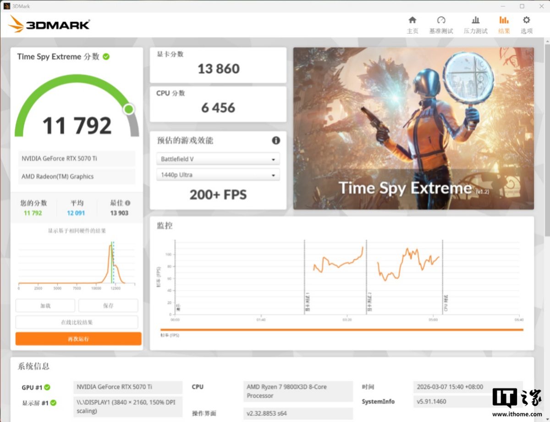Click the green check next to GPU #1
The image size is (550, 422).
(47, 387)
